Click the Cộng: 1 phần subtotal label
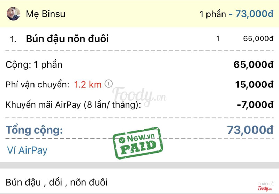279x194 pixels. pyautogui.click(x=34, y=64)
